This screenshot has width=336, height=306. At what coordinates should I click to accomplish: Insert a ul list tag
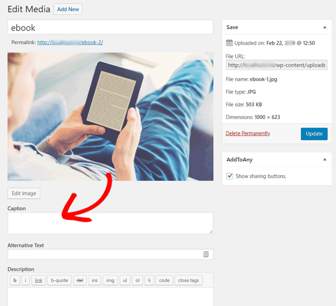[x=125, y=280]
